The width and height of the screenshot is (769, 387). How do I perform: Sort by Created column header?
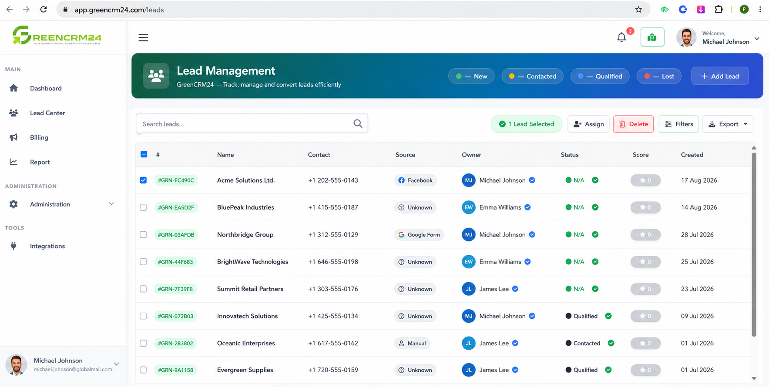point(692,154)
